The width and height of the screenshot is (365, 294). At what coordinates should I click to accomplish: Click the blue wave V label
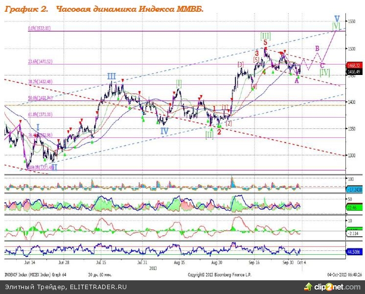(x=337, y=18)
